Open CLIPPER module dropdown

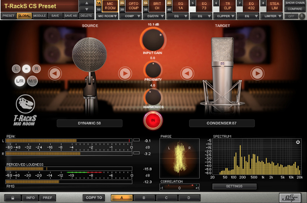[x=224, y=16]
